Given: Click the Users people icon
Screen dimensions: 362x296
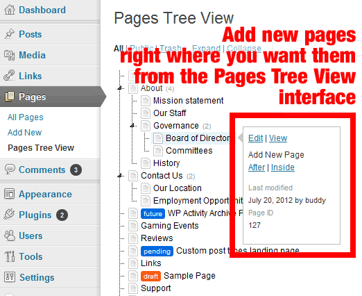Looking at the screenshot, I should coord(10,236).
